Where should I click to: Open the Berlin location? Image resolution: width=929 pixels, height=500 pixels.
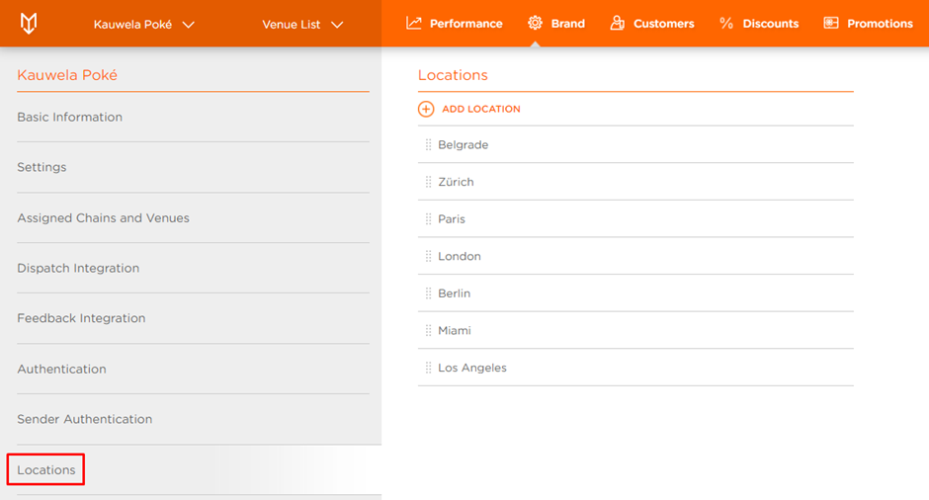tap(635, 293)
